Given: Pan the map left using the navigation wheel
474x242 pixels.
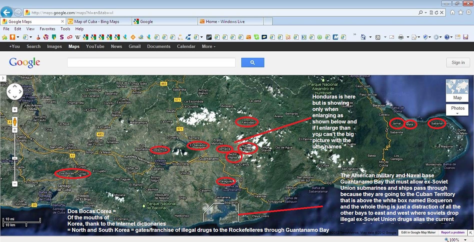Looking at the screenshot, I should coord(9,92).
